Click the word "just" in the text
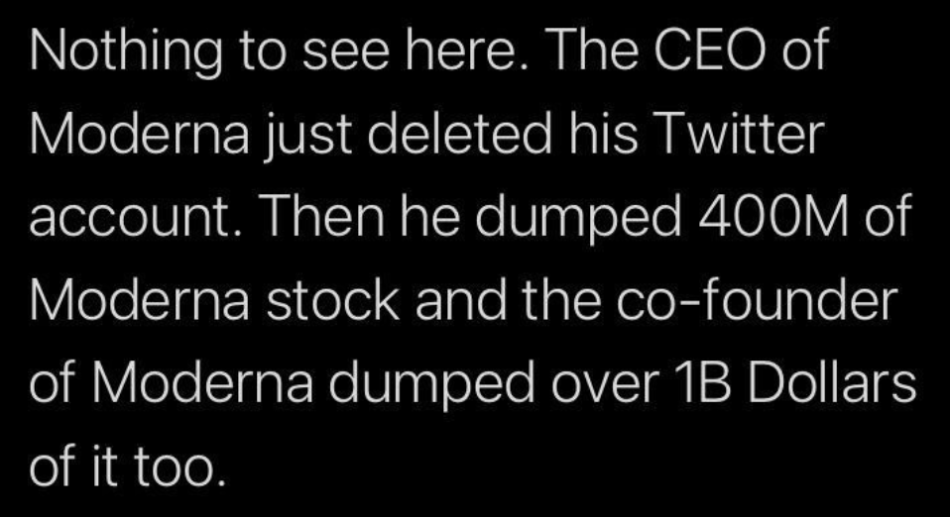 click(x=302, y=136)
